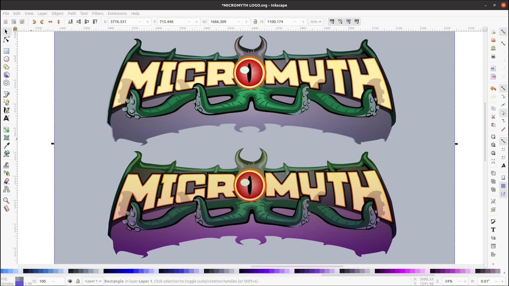Open the Extensions menu

(117, 14)
